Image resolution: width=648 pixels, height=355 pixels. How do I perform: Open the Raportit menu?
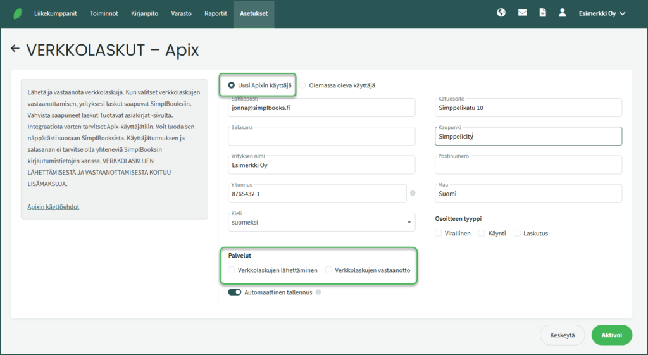pyautogui.click(x=216, y=13)
